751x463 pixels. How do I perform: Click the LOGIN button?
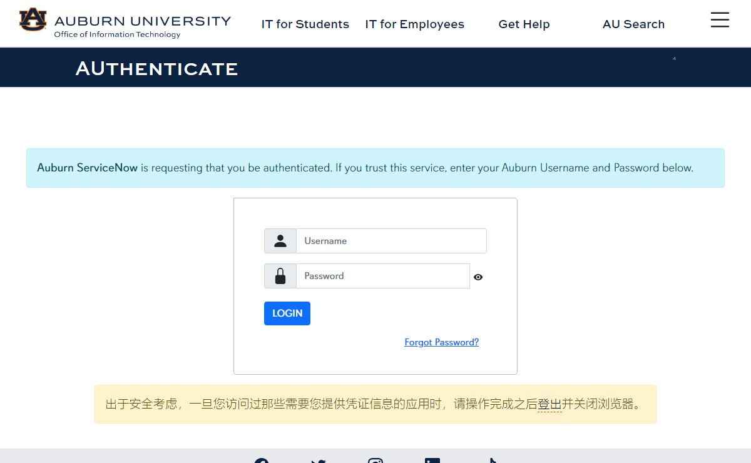[x=287, y=313]
